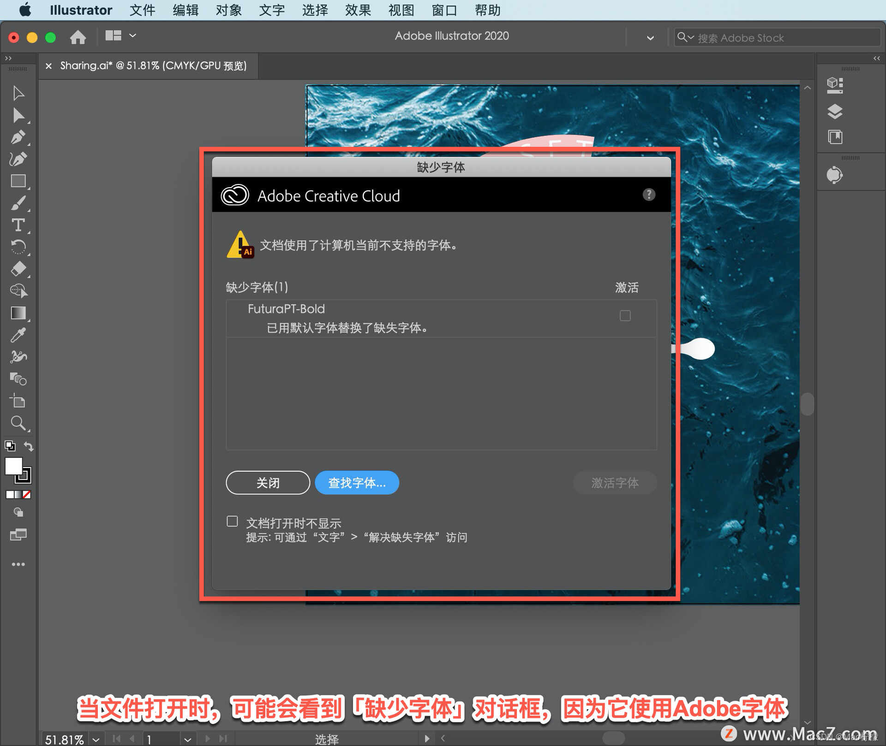Image resolution: width=886 pixels, height=746 pixels.
Task: Open the Layers panel icon
Action: [835, 112]
